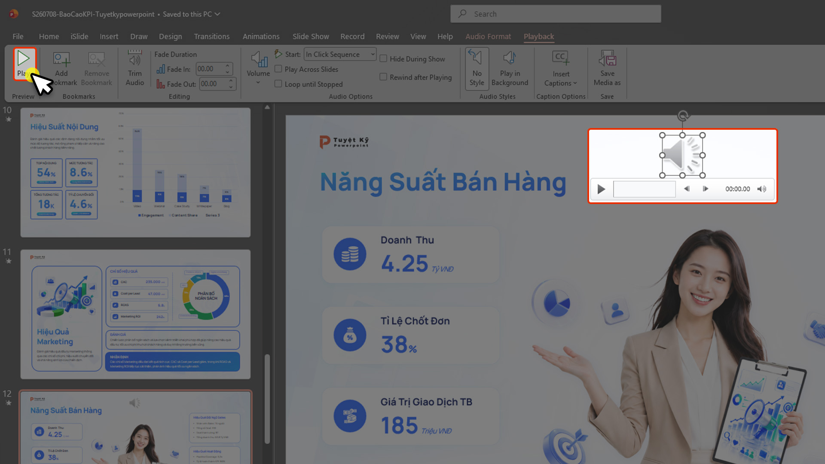Click the Fade Out value field

(212, 84)
